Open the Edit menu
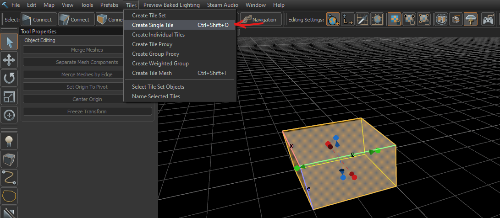Viewport: 500px width, 218px height. pyautogui.click(x=32, y=5)
